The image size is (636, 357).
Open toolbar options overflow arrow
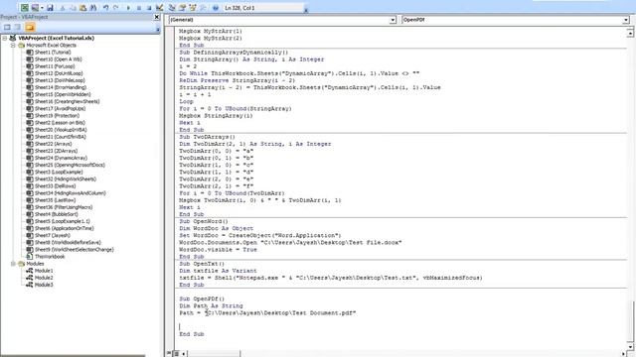306,10
